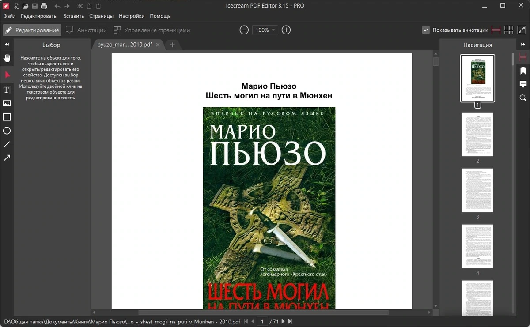Open the 100% zoom dropdown
The height and width of the screenshot is (327, 530).
[265, 30]
